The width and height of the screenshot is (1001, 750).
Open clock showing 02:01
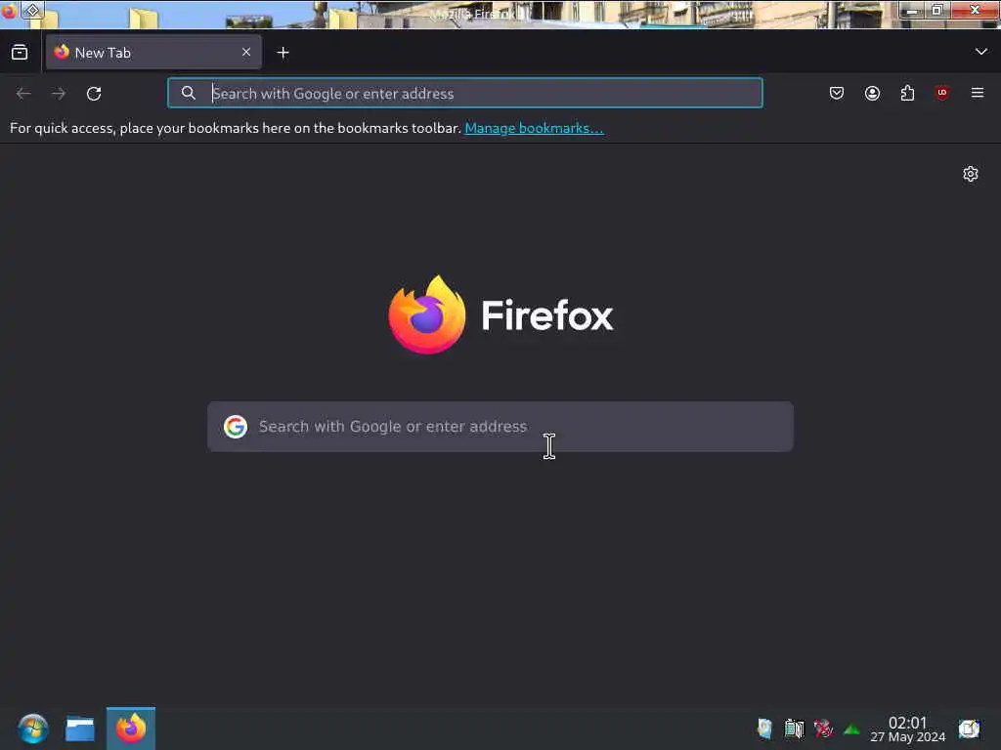[x=907, y=729]
